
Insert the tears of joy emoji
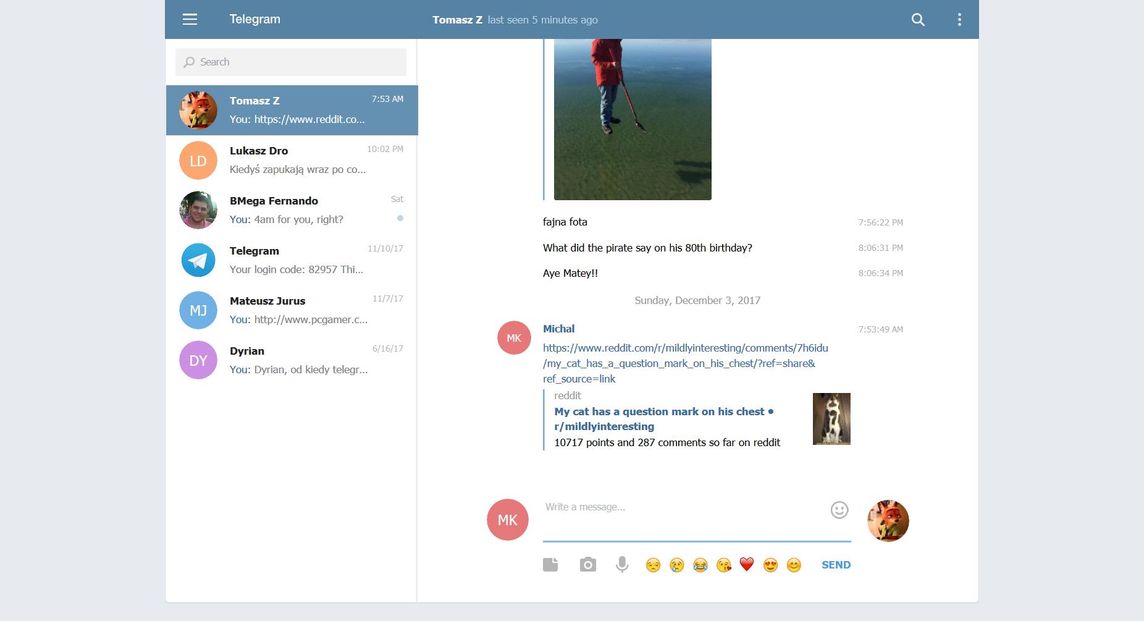click(700, 565)
